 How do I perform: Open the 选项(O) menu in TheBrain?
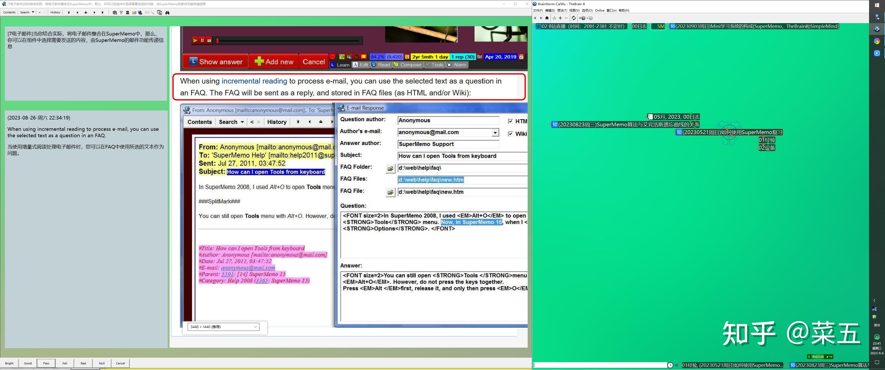pos(587,10)
